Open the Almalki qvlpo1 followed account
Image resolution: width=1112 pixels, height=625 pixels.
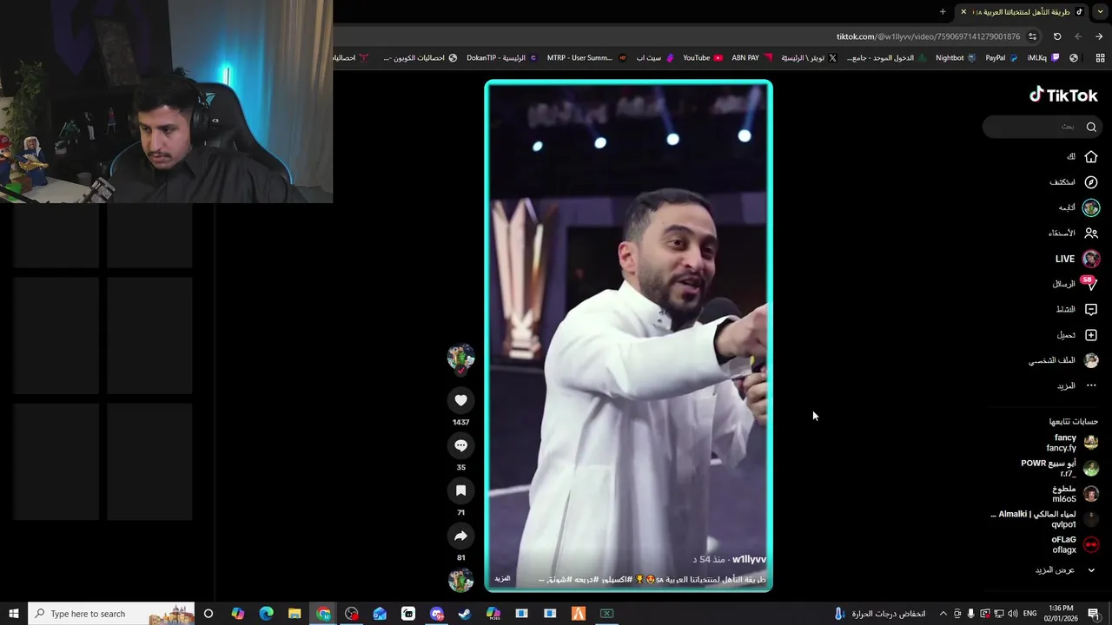[x=1045, y=519]
